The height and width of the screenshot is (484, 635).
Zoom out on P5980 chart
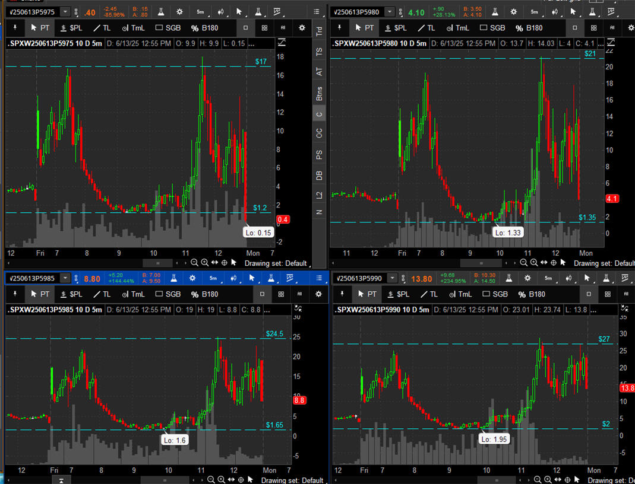coord(524,263)
